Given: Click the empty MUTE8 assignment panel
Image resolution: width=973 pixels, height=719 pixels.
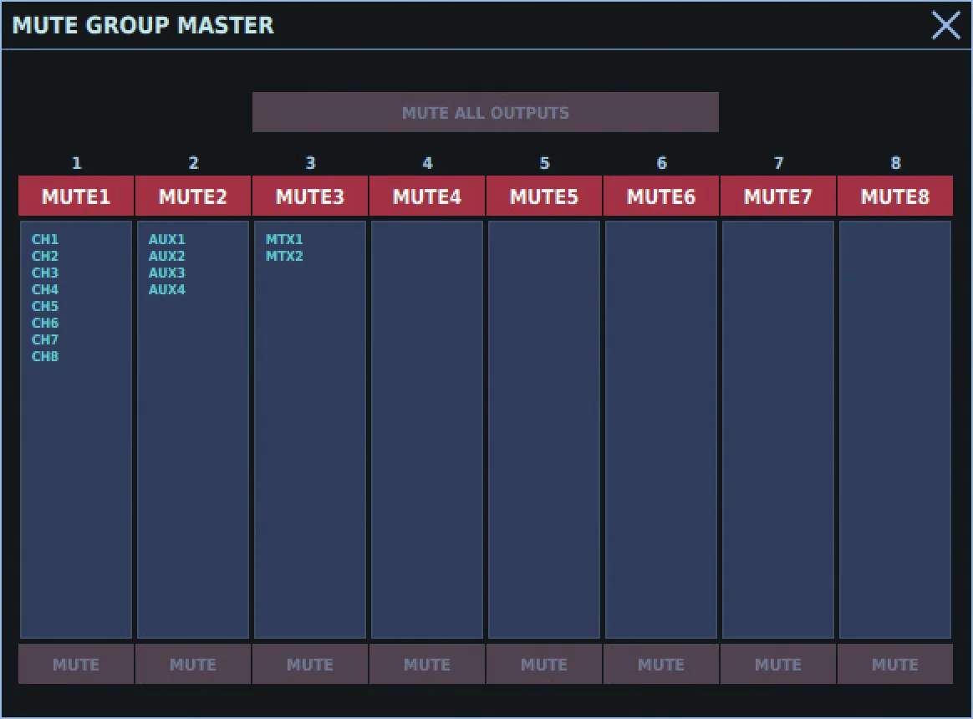Looking at the screenshot, I should [895, 430].
